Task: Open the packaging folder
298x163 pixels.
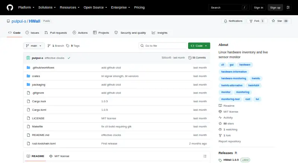Action: 39,84
